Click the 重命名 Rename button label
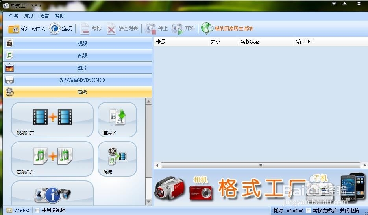The height and width of the screenshot is (215, 368). 110,133
